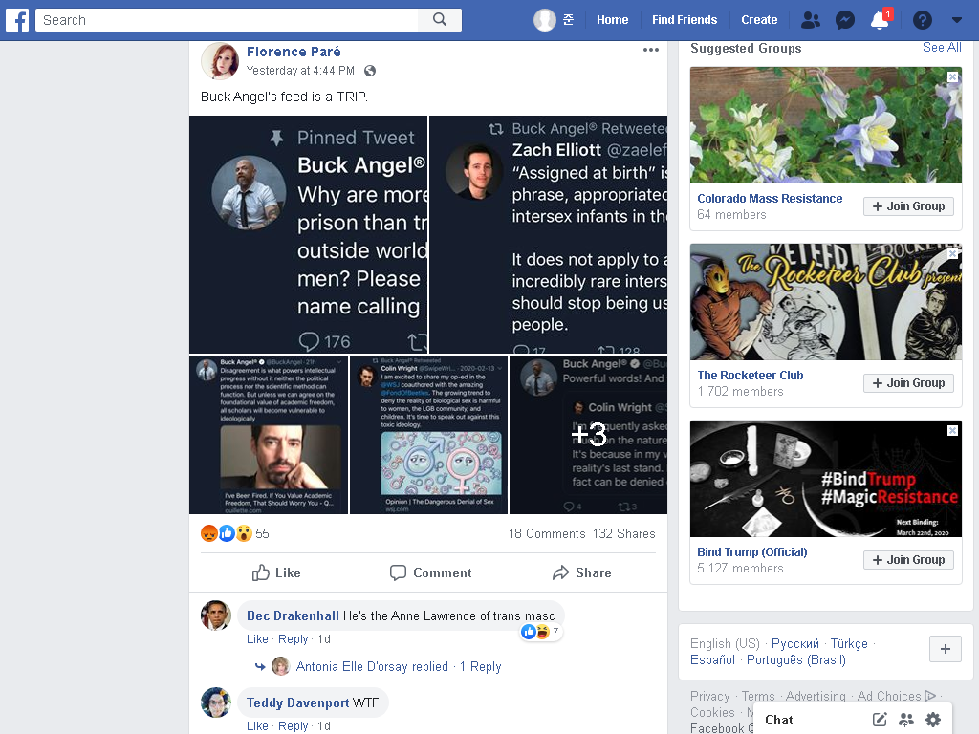
Task: Click See All suggested groups link
Action: pos(942,48)
